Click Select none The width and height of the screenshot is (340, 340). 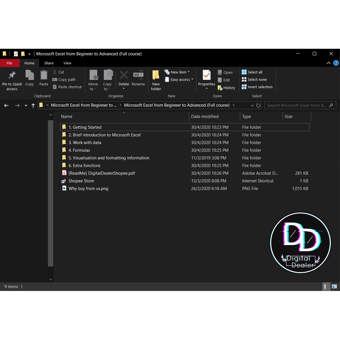[254, 80]
